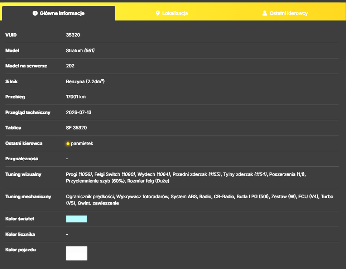
Task: Select the VUID value 35320
Action: (x=73, y=35)
